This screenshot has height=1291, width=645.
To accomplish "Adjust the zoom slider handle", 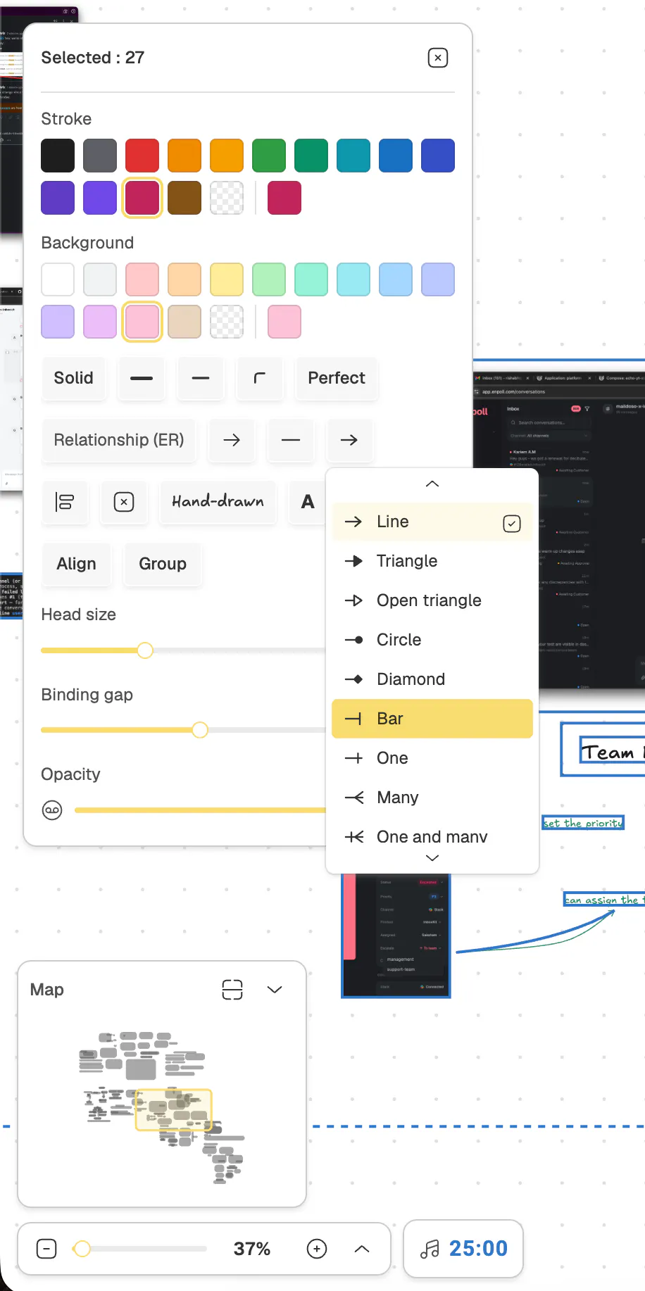I will tap(82, 1249).
